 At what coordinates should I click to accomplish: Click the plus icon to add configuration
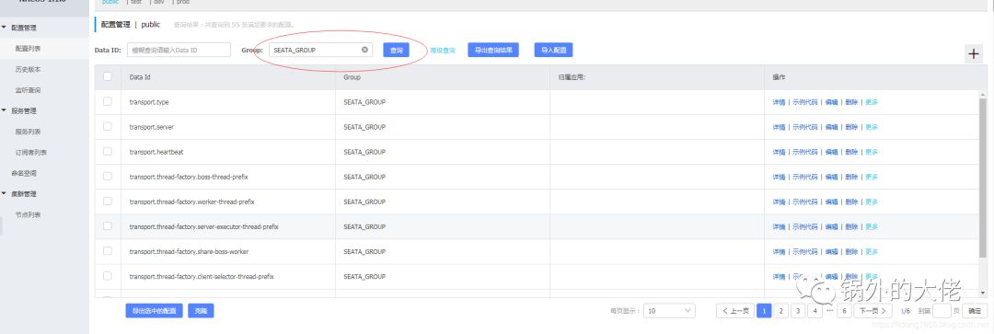pyautogui.click(x=974, y=54)
